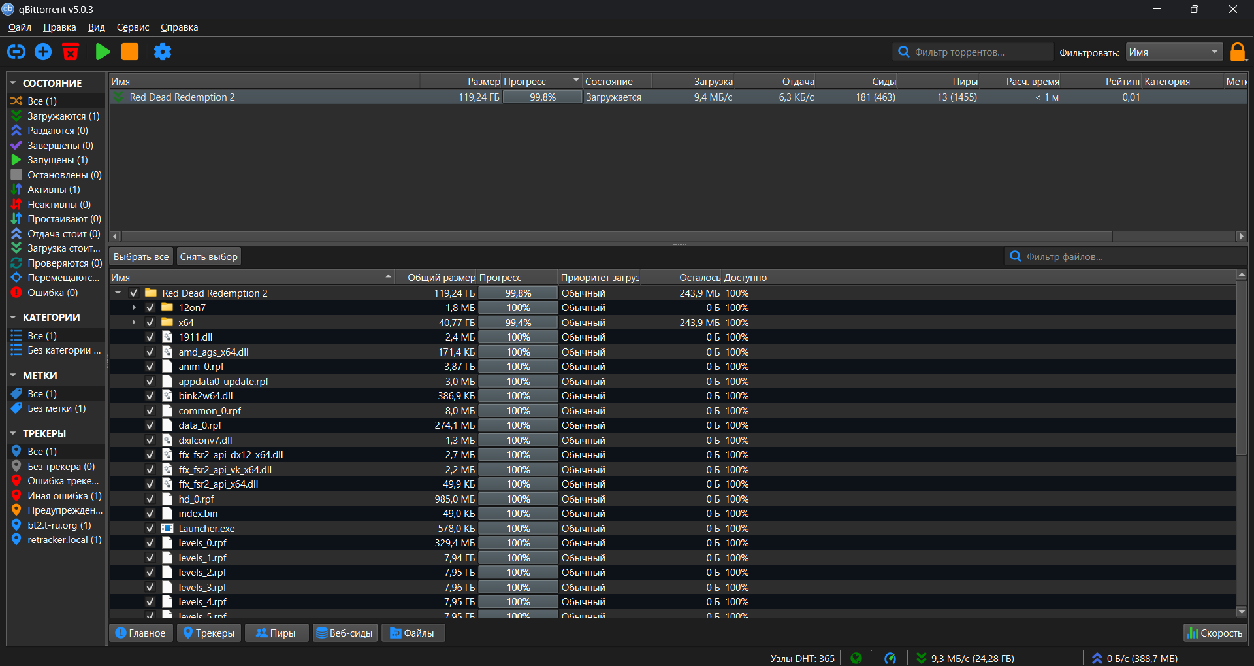Click the 12on7 folder 100% progress bar
The width and height of the screenshot is (1254, 666).
point(518,308)
